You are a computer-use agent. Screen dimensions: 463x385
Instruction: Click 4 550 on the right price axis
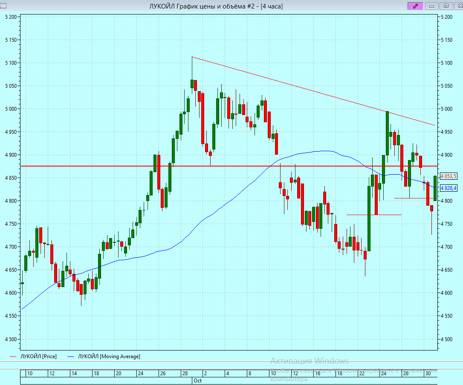click(x=446, y=316)
